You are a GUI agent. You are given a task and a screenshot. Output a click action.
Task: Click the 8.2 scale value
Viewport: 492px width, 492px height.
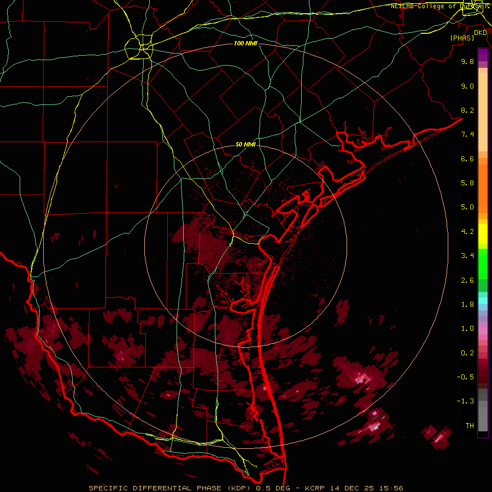pyautogui.click(x=467, y=110)
